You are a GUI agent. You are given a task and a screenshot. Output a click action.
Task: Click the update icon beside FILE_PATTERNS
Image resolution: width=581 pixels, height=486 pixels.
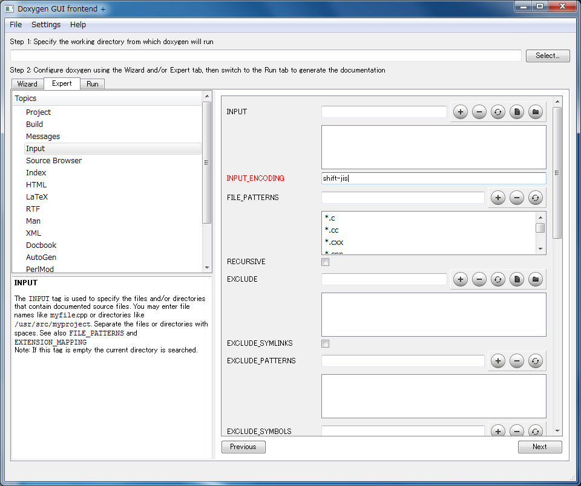click(536, 198)
